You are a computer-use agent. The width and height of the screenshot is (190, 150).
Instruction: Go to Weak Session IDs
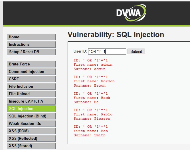31,123
